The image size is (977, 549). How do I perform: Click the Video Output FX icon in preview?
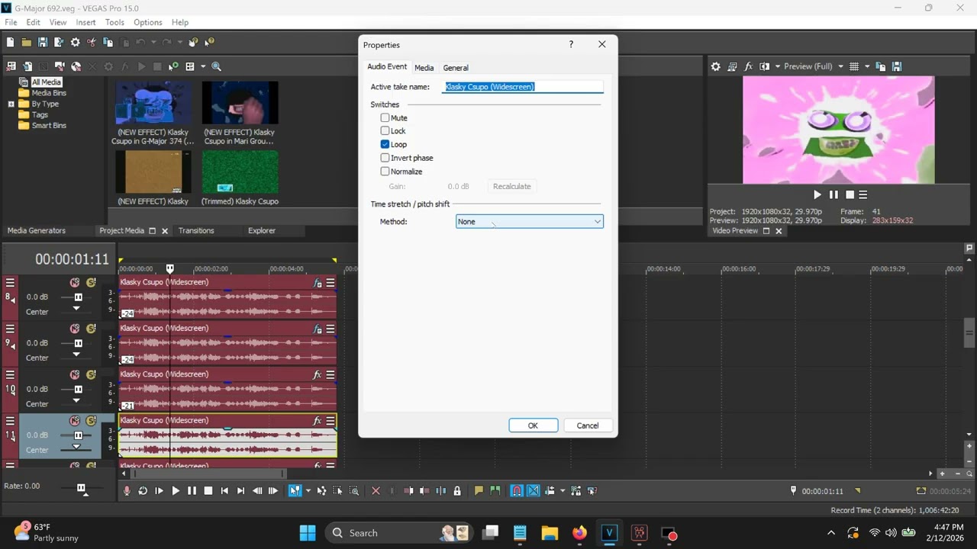click(749, 66)
